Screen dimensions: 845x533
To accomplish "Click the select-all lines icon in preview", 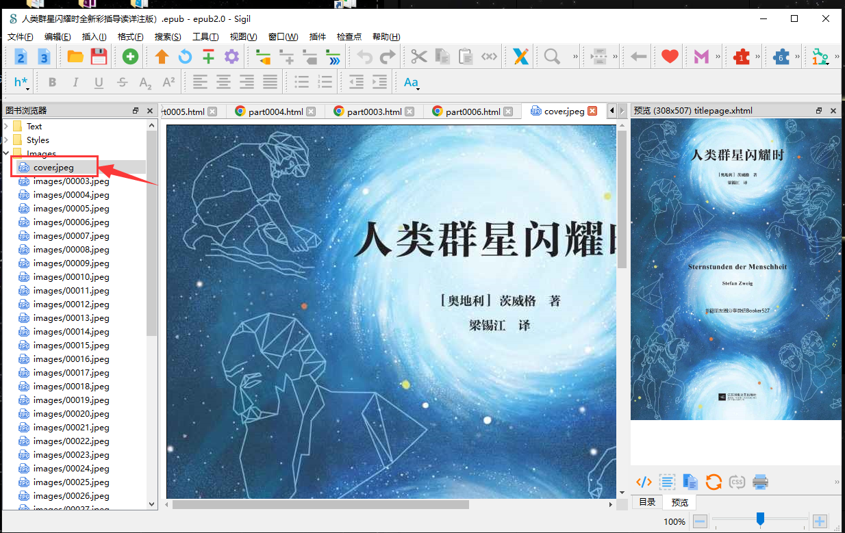I will coord(667,481).
